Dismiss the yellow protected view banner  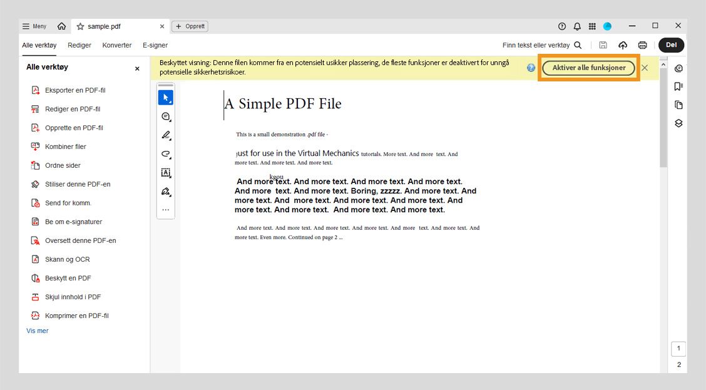645,68
